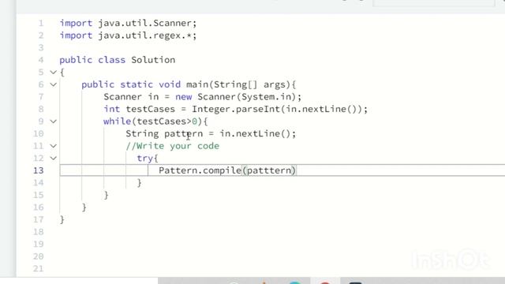Click the closing brace on line 16

tap(84, 207)
